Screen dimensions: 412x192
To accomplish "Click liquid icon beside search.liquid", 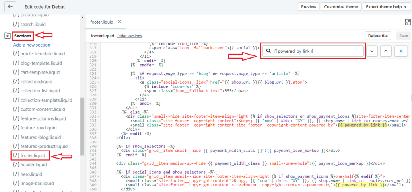I will 16,25.
